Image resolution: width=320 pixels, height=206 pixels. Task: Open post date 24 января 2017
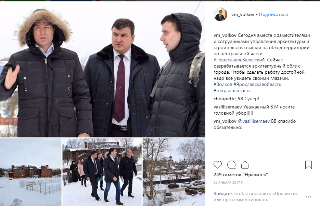point(228,182)
